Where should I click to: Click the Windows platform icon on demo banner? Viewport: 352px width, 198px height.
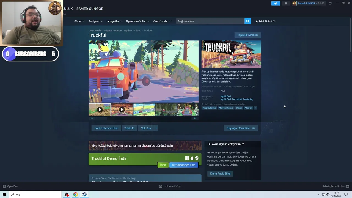coord(187,158)
